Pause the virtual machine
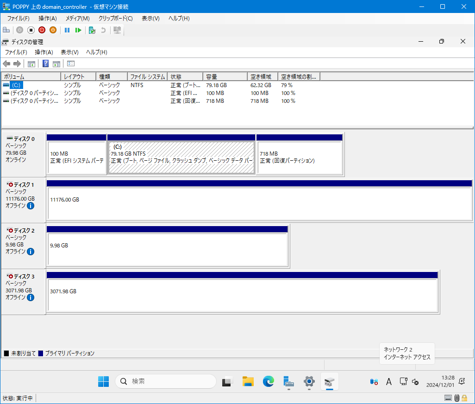Screen dimensions: 475x404 coord(67,30)
